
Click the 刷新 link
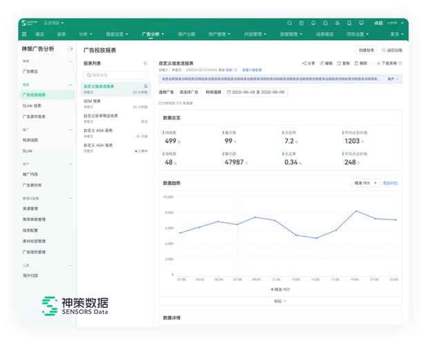[x=229, y=70]
